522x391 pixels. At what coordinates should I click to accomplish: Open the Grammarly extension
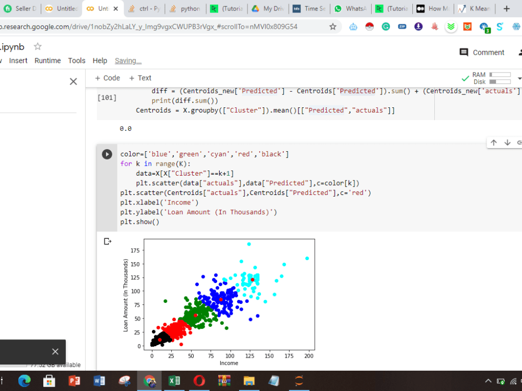(385, 26)
